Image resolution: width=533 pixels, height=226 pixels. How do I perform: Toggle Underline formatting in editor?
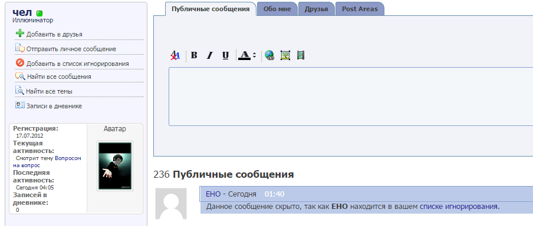[225, 55]
